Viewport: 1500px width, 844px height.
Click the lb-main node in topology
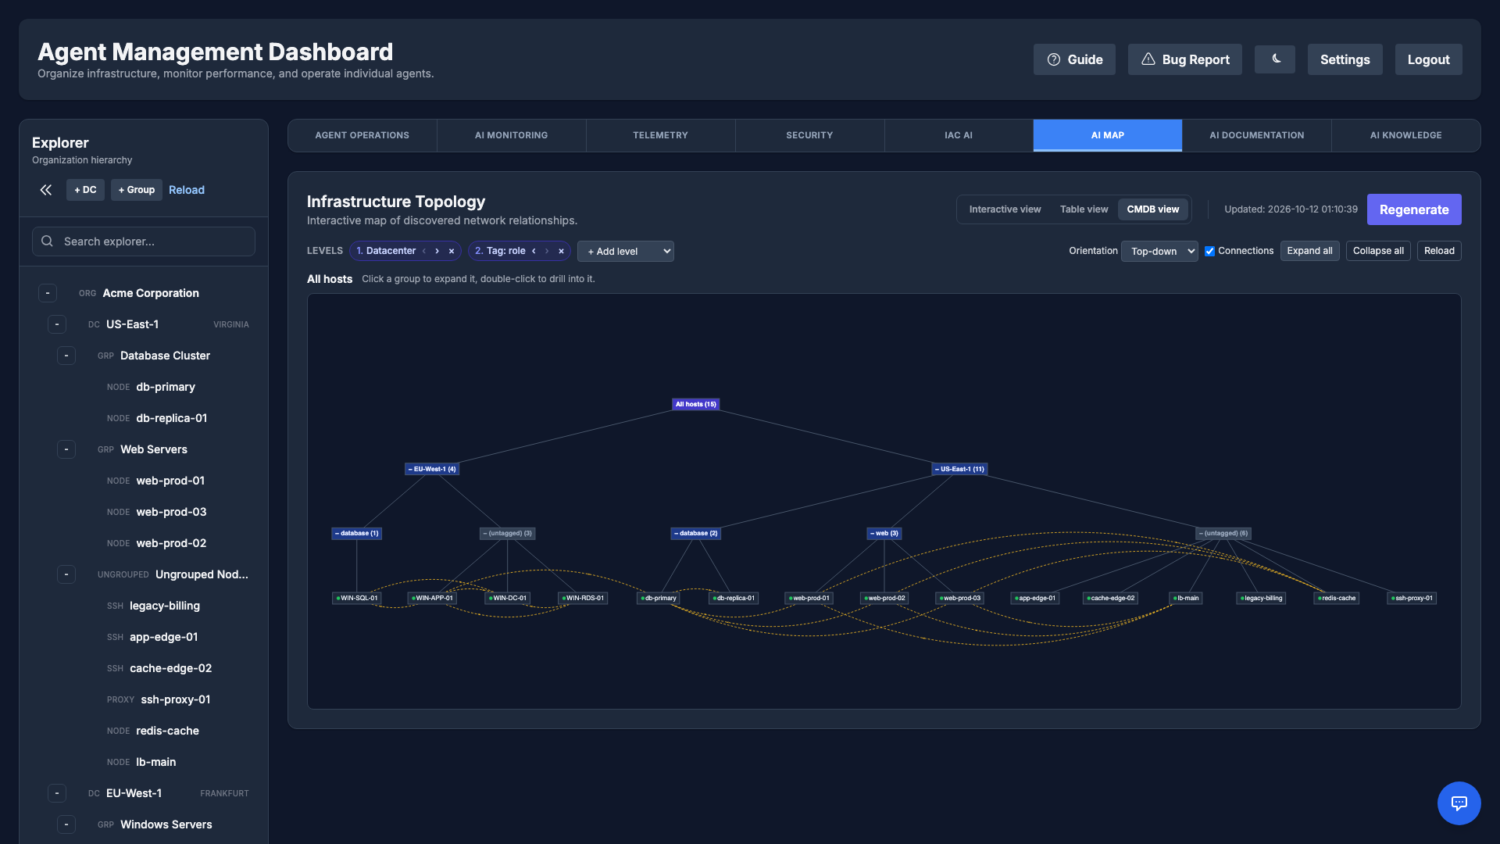click(1186, 598)
